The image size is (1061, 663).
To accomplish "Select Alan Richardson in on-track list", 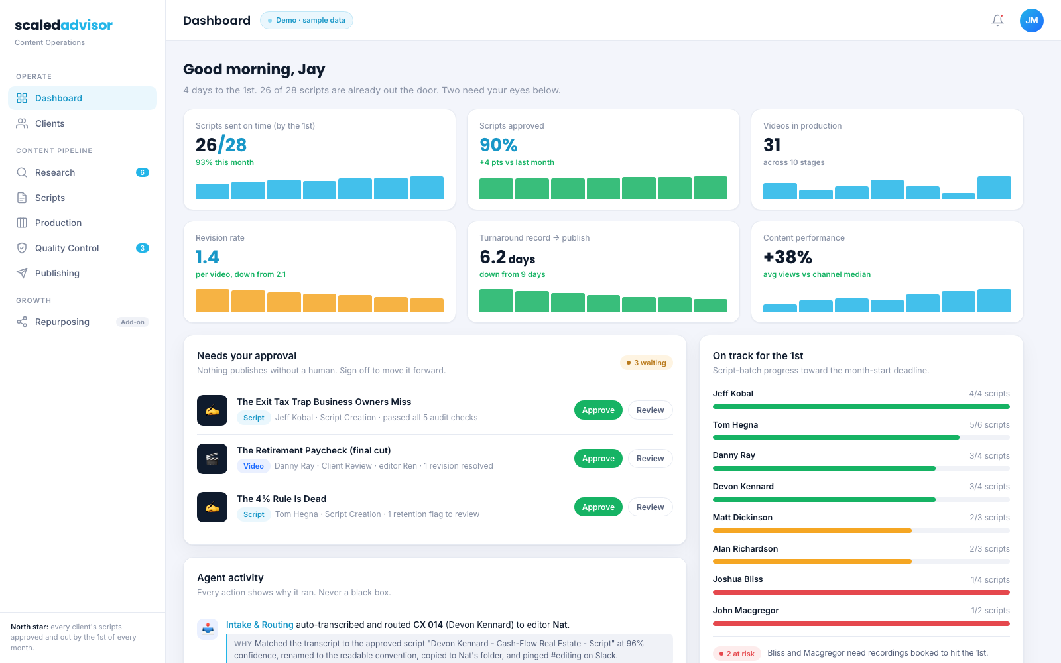I will [x=745, y=549].
